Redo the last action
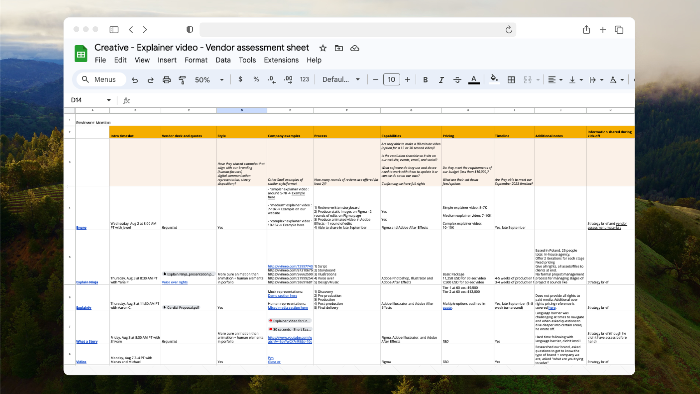Viewport: 700px width, 394px height. [x=151, y=80]
